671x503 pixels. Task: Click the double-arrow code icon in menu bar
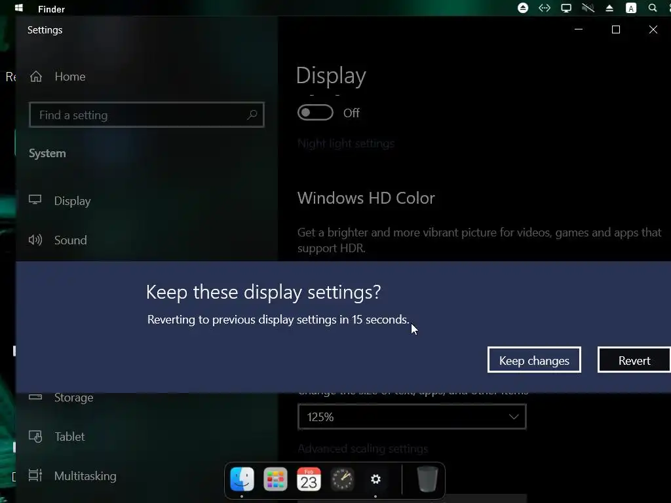545,8
